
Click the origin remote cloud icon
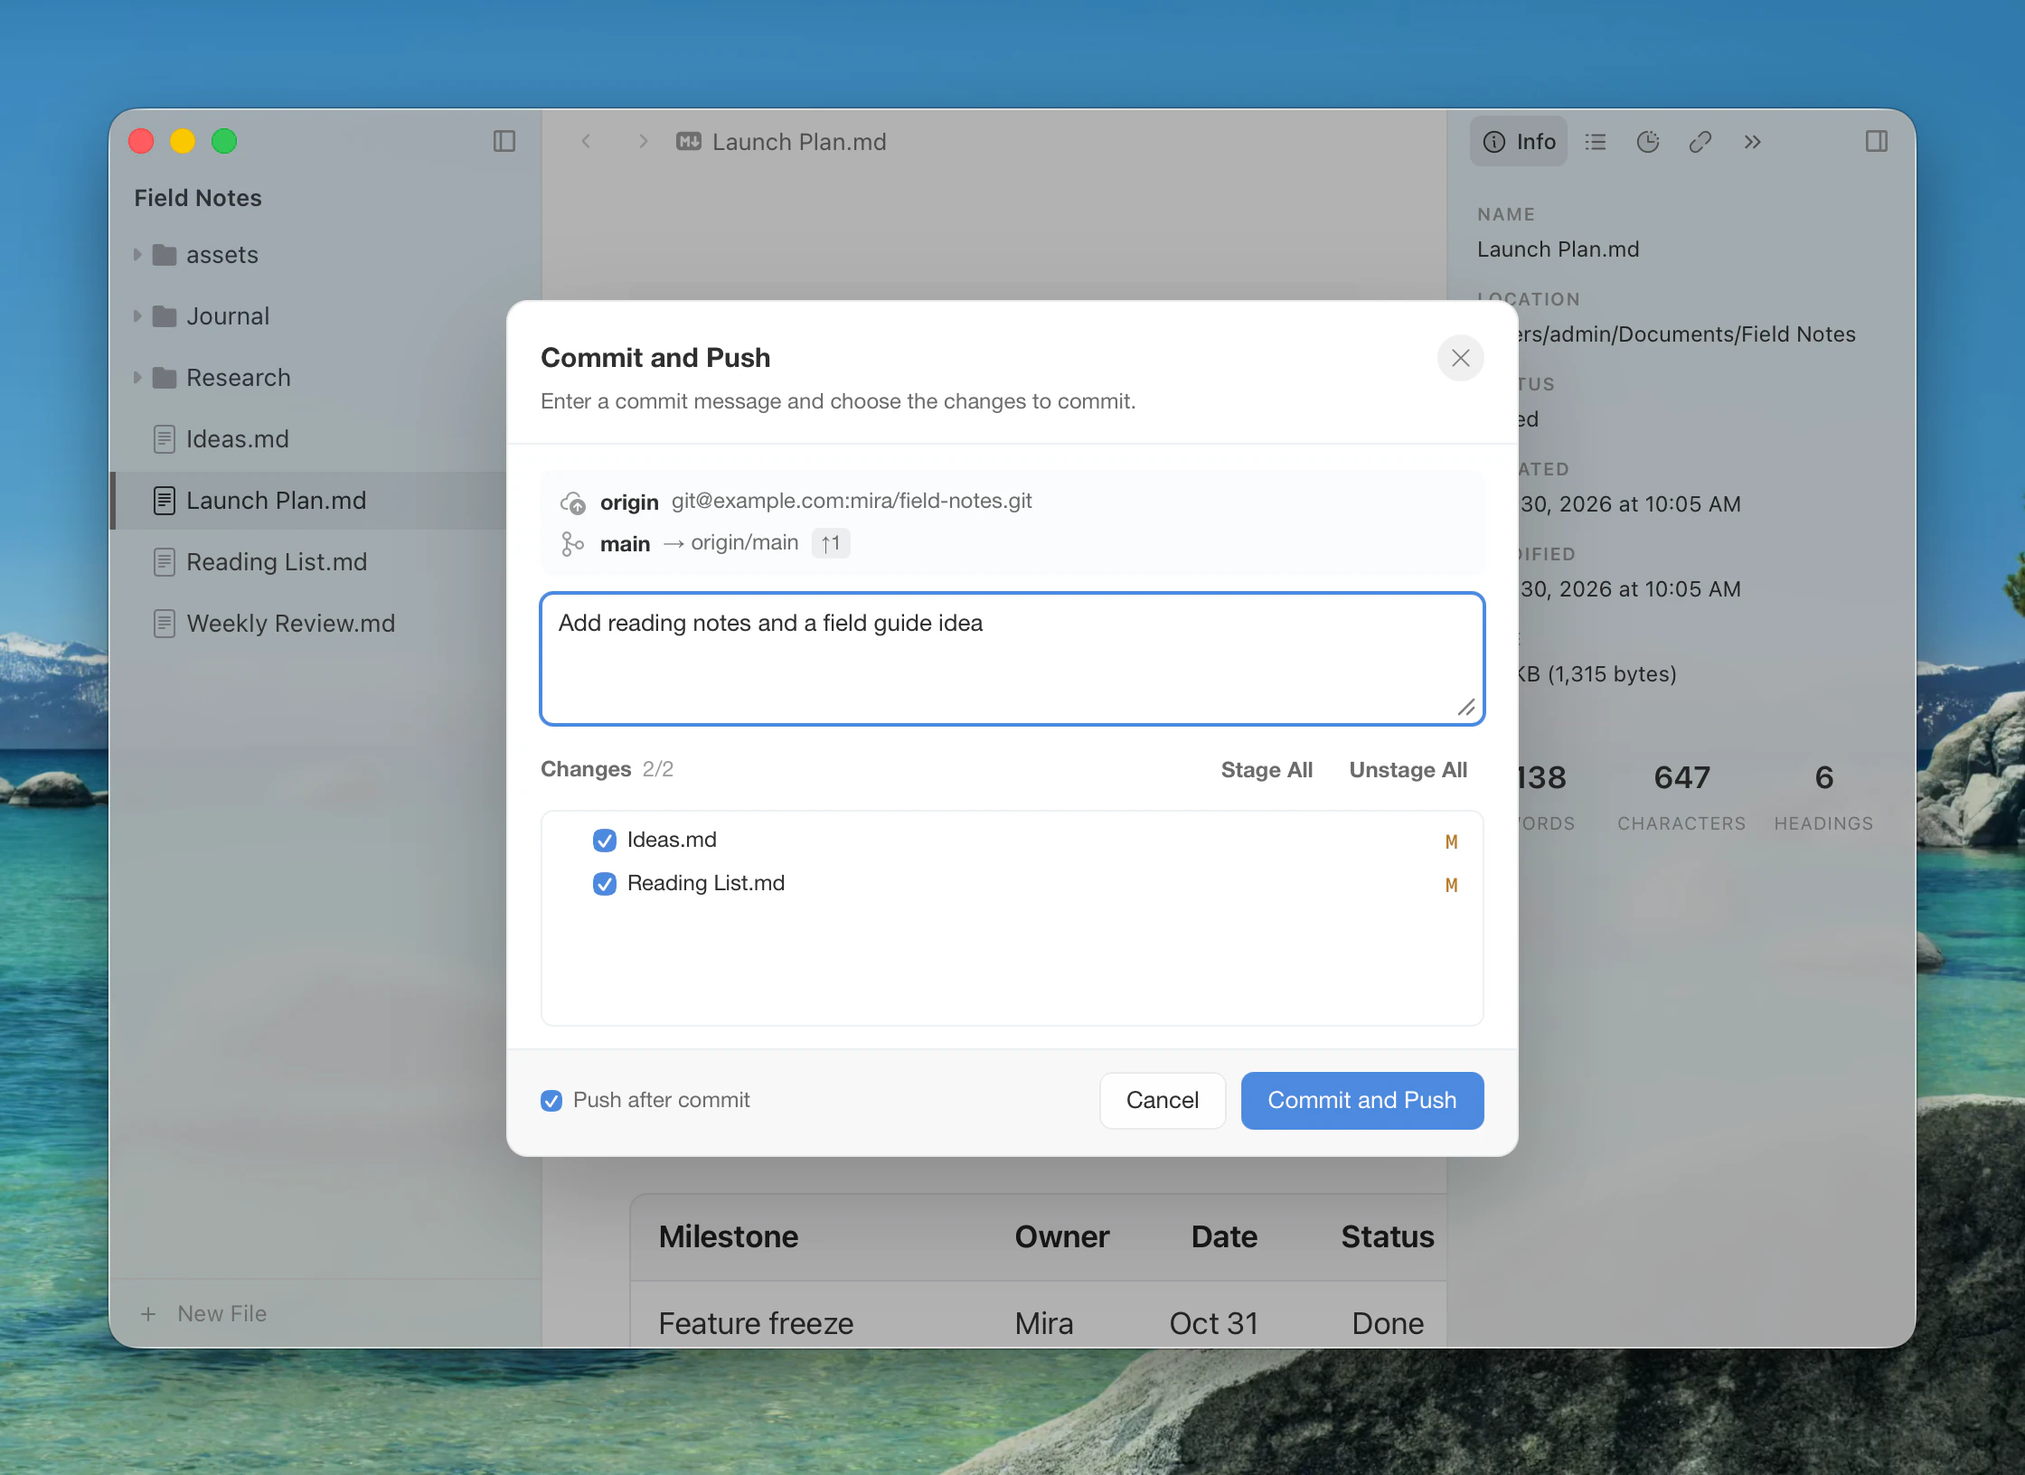[573, 502]
